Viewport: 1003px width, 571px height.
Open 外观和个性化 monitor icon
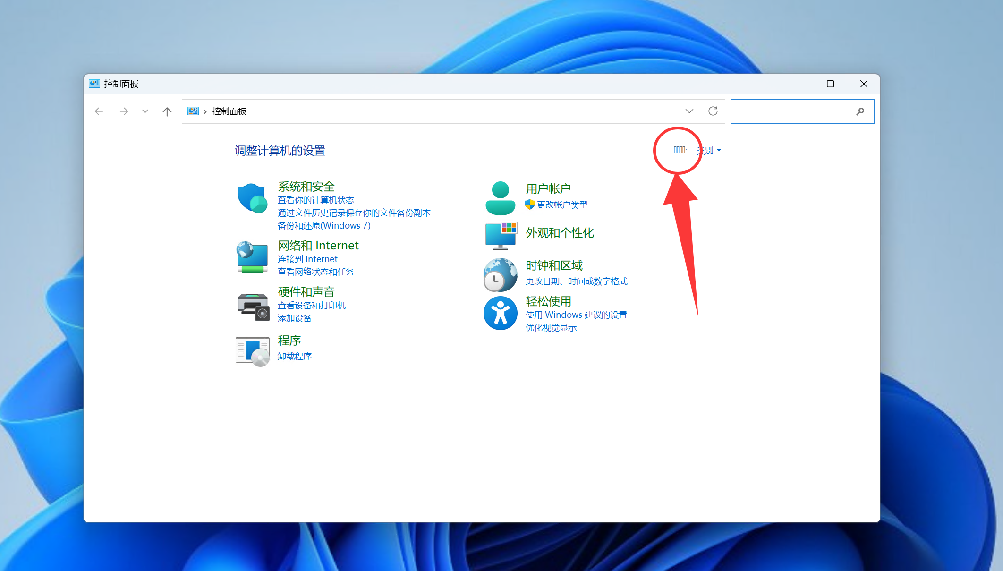coord(501,235)
